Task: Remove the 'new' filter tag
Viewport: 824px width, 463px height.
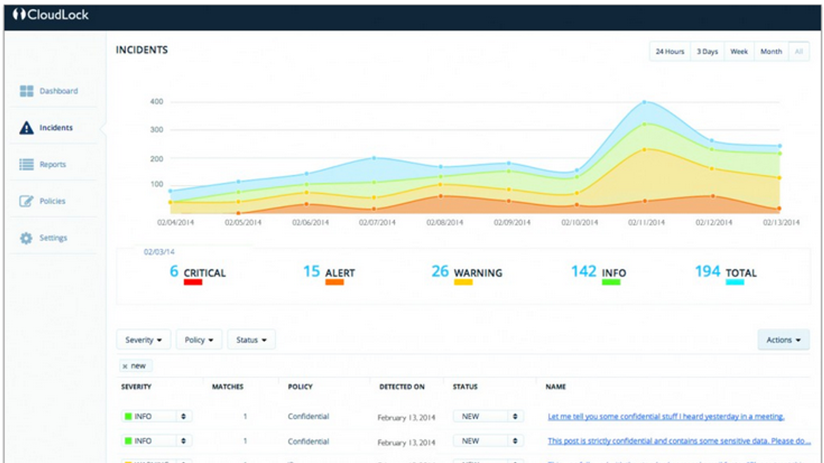Action: (x=125, y=366)
